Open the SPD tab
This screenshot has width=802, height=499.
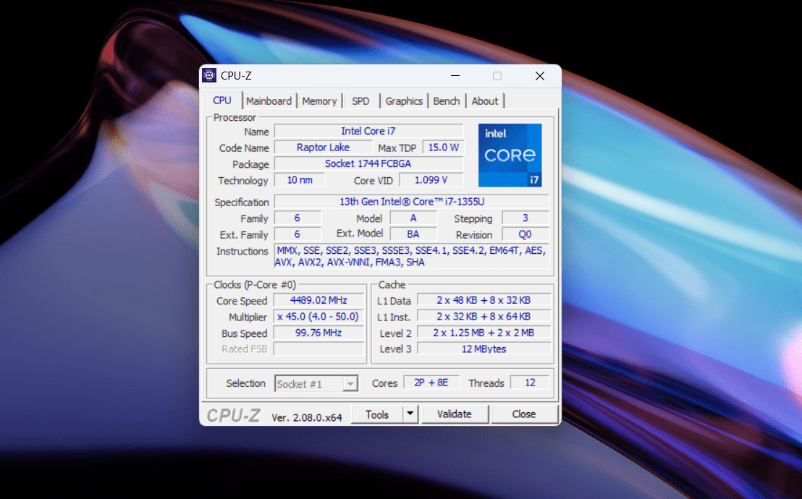tap(360, 101)
